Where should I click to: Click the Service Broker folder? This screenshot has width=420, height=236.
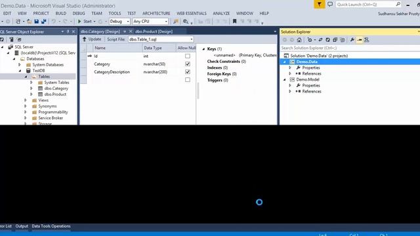[x=51, y=118]
